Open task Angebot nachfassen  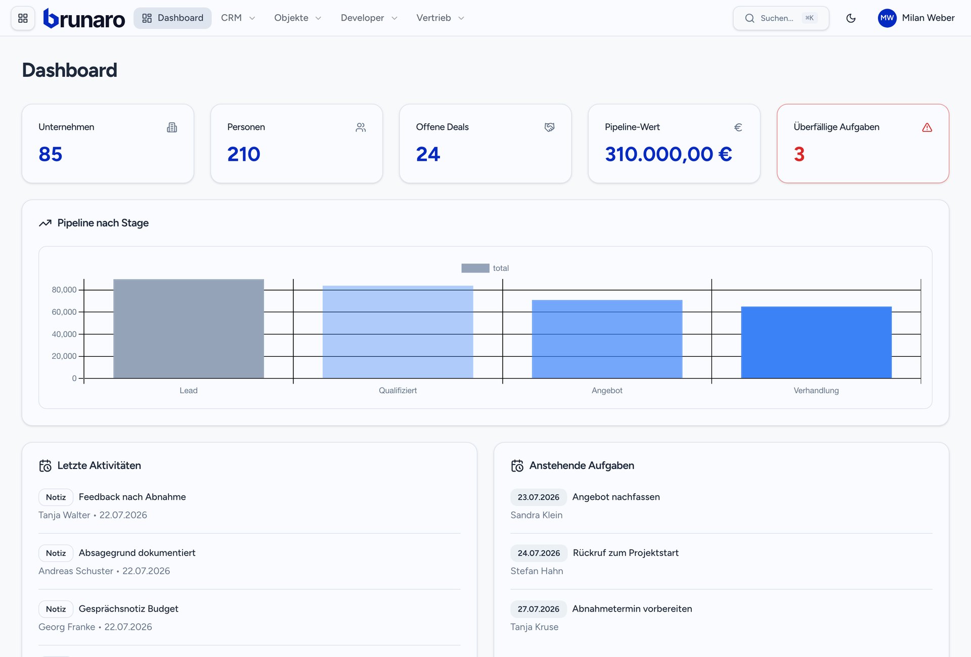tap(616, 497)
